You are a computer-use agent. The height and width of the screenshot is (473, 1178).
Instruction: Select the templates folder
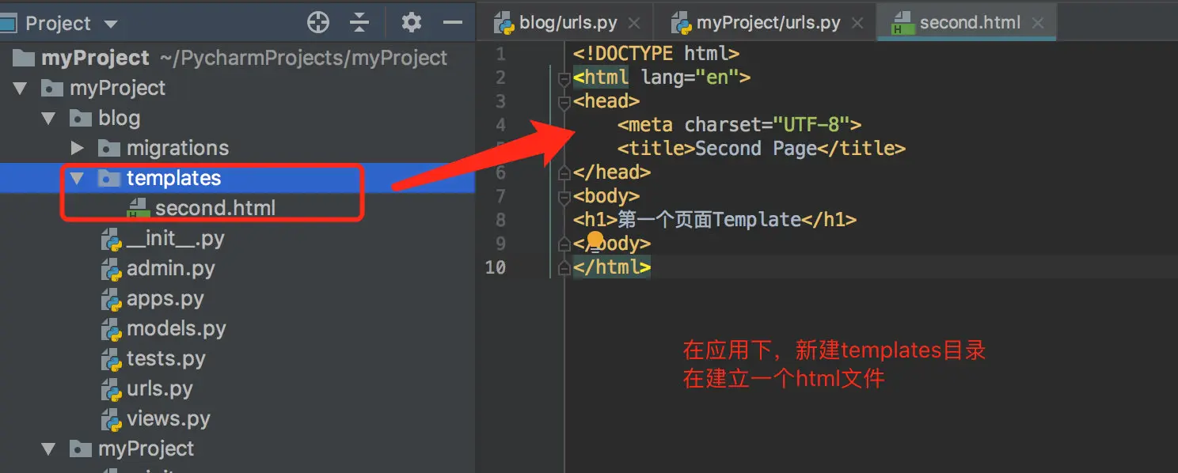[237, 178]
